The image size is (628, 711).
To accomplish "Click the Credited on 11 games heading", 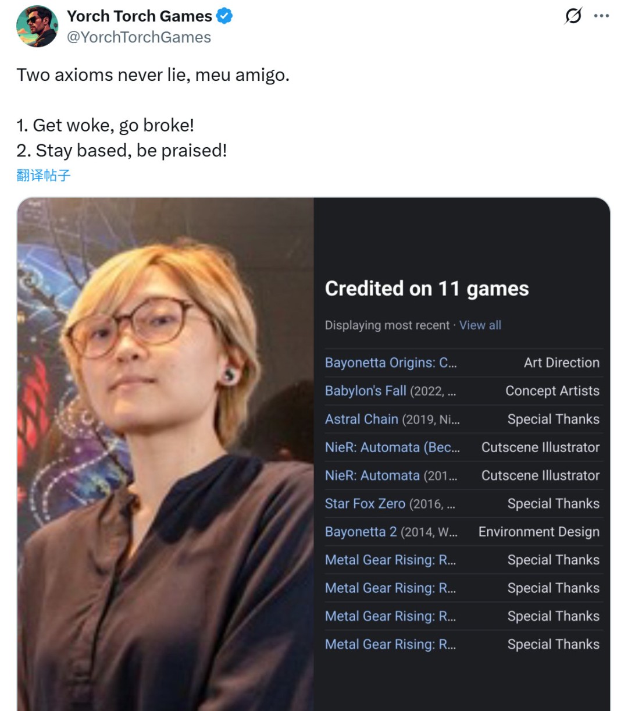I will pos(427,289).
